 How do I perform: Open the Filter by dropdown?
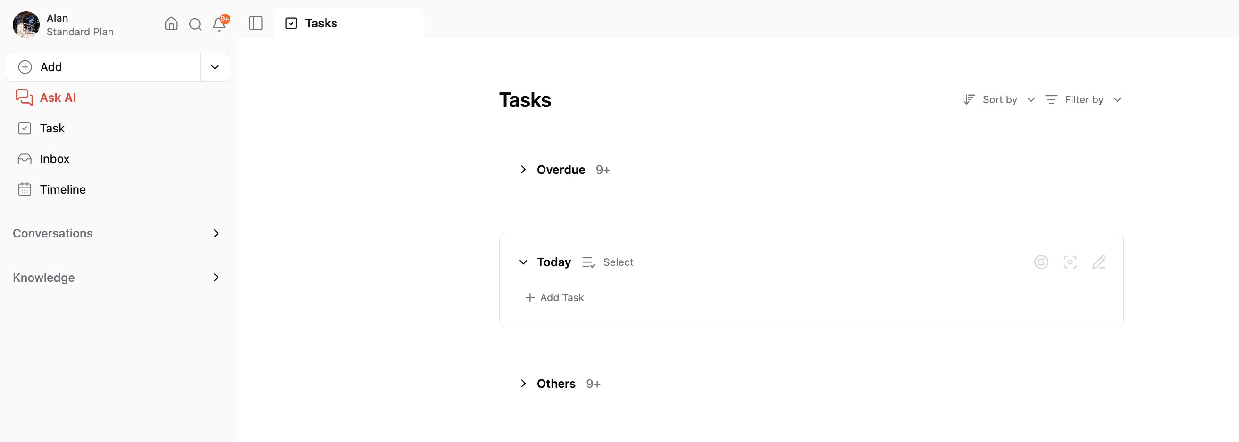point(1084,99)
